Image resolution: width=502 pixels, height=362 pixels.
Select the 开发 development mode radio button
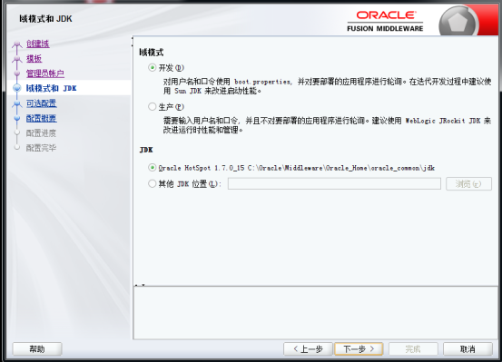[x=153, y=67]
